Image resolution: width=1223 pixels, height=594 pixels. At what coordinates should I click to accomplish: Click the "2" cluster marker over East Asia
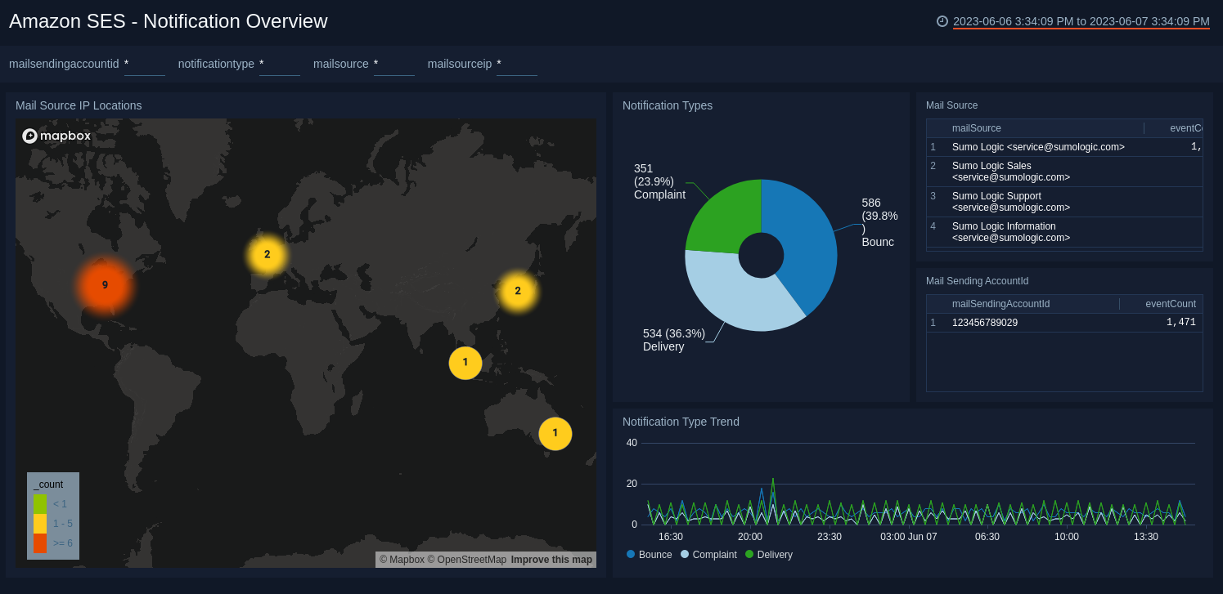518,290
